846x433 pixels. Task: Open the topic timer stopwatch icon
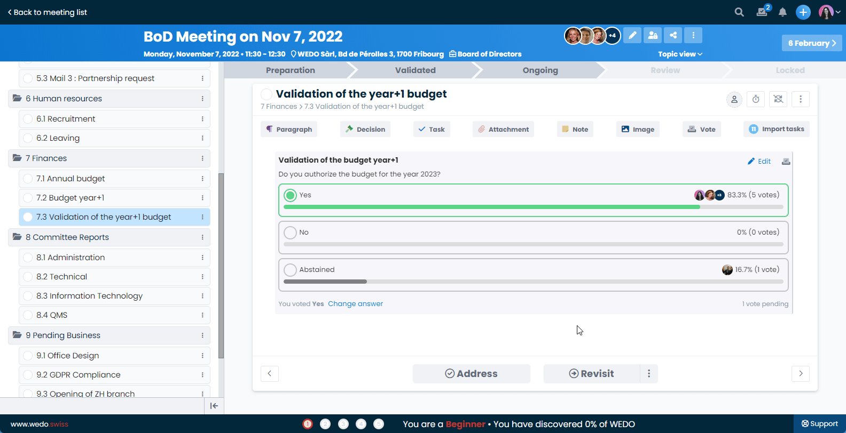(x=756, y=99)
